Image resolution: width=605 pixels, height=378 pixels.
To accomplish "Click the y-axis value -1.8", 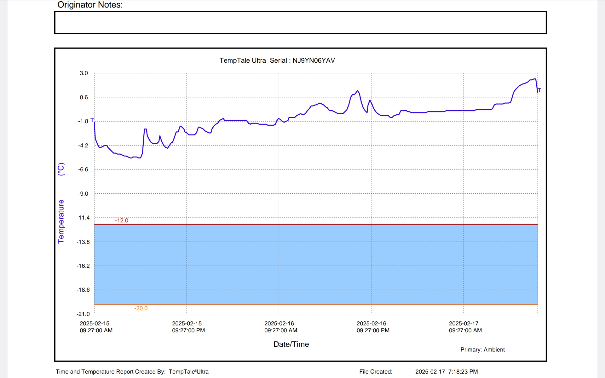I will coord(83,121).
